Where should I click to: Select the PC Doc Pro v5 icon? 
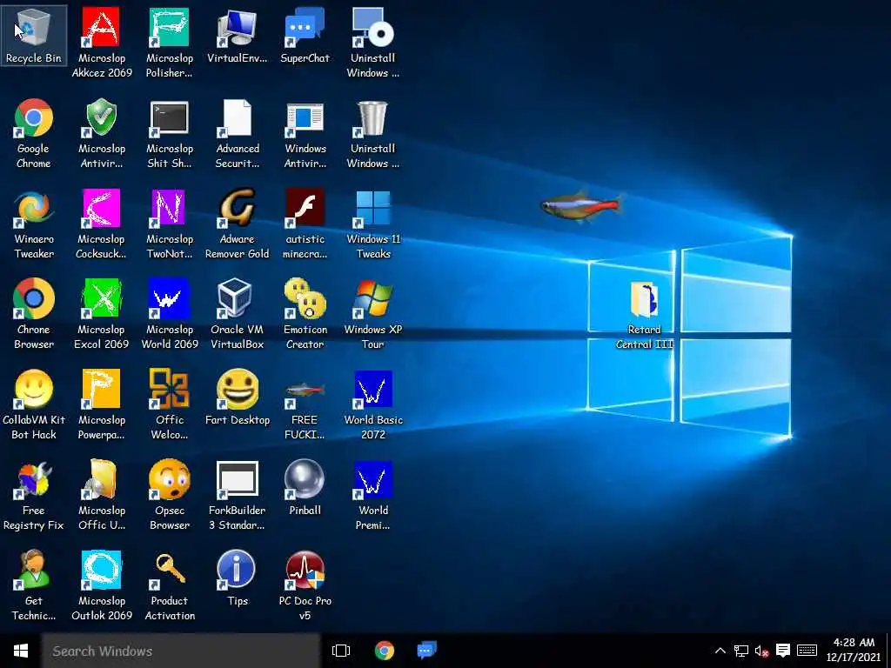pos(305,585)
